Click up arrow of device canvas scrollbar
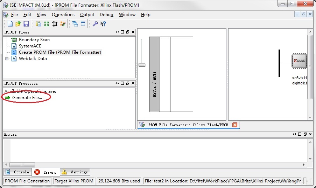Screen dimensions: 316x188 click(310, 32)
